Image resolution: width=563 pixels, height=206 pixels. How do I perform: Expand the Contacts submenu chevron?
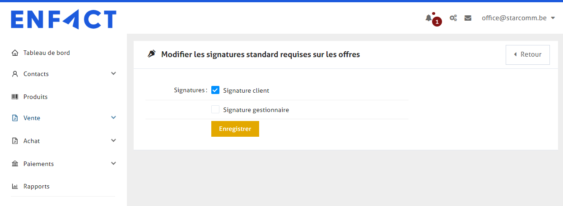[113, 73]
